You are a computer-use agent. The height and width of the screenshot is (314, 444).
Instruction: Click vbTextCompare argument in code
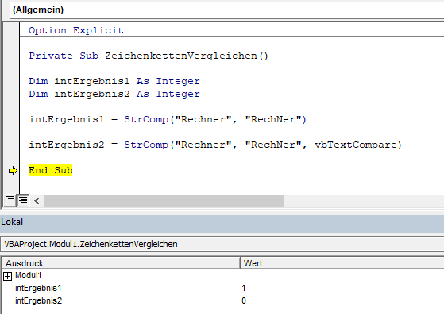click(x=355, y=145)
